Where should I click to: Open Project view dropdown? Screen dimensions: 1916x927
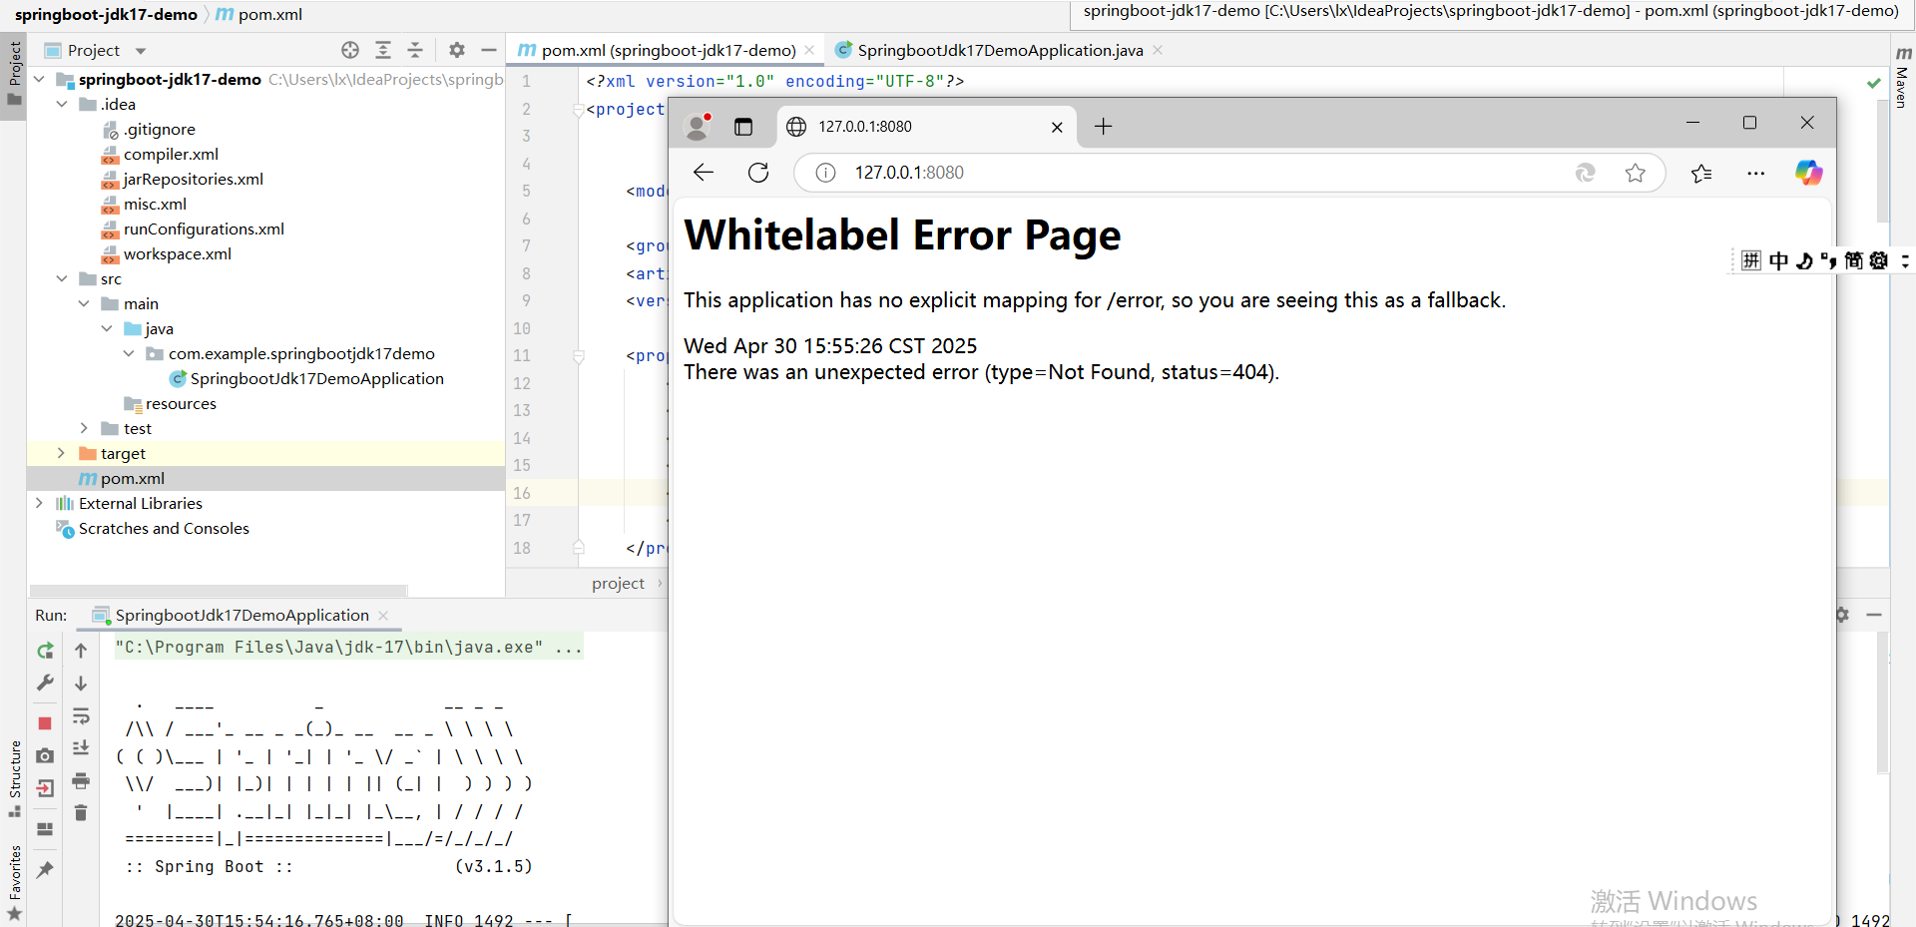click(x=141, y=51)
